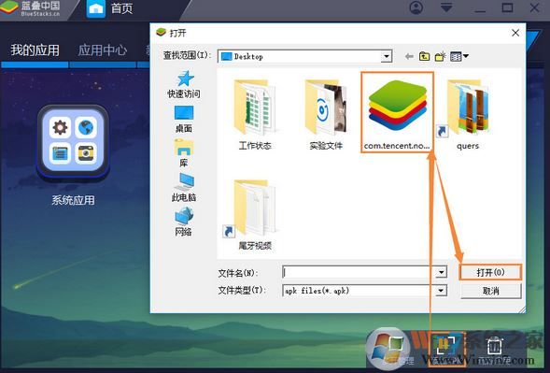This screenshot has height=373, width=550.
Task: Expand the 文件类型 apk files dropdown
Action: point(442,291)
